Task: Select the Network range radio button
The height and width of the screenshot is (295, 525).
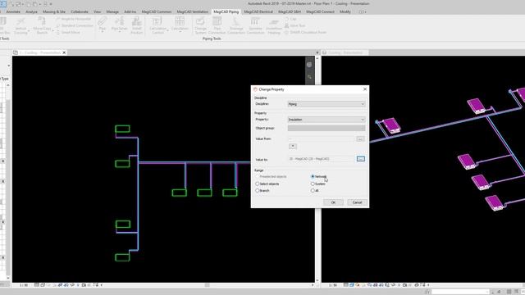Action: pos(313,176)
